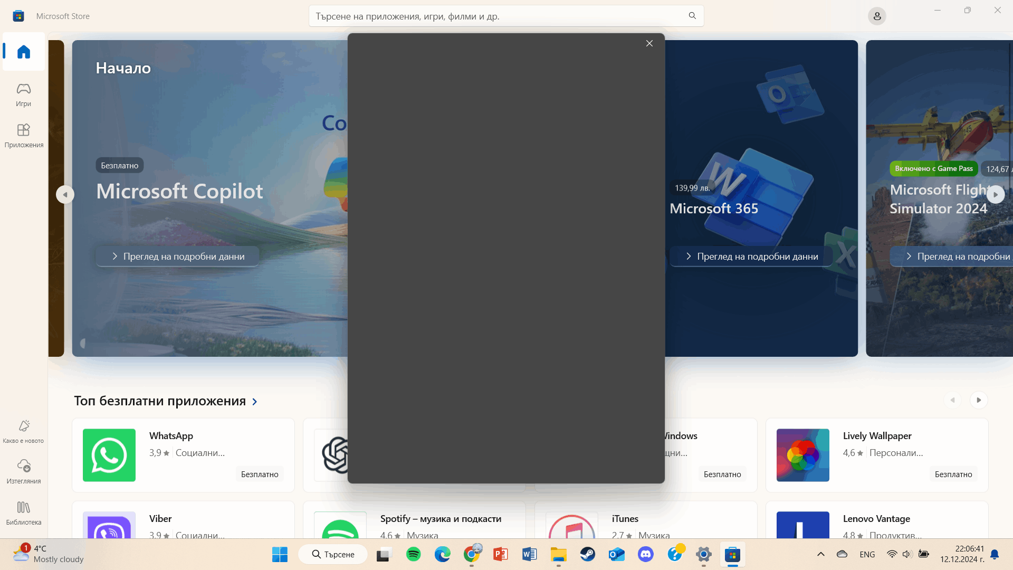
Task: Open notification bell in tray
Action: (995, 554)
